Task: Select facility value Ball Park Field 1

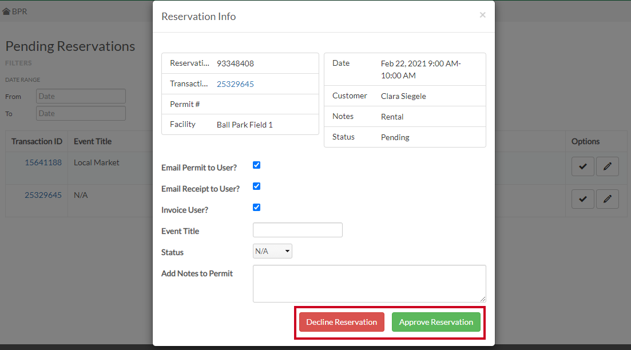Action: point(245,125)
